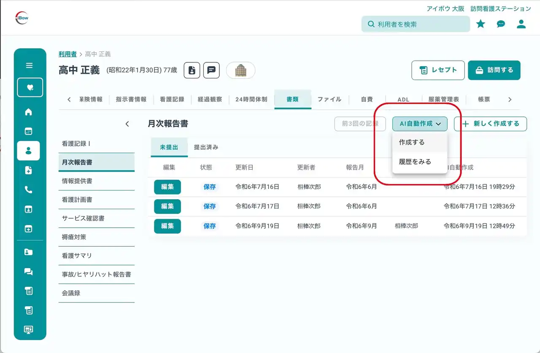Click the 利用者を検索 search field
The image size is (540, 353).
tap(416, 24)
